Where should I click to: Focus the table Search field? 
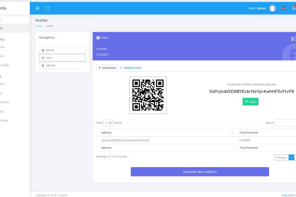tap(286, 123)
